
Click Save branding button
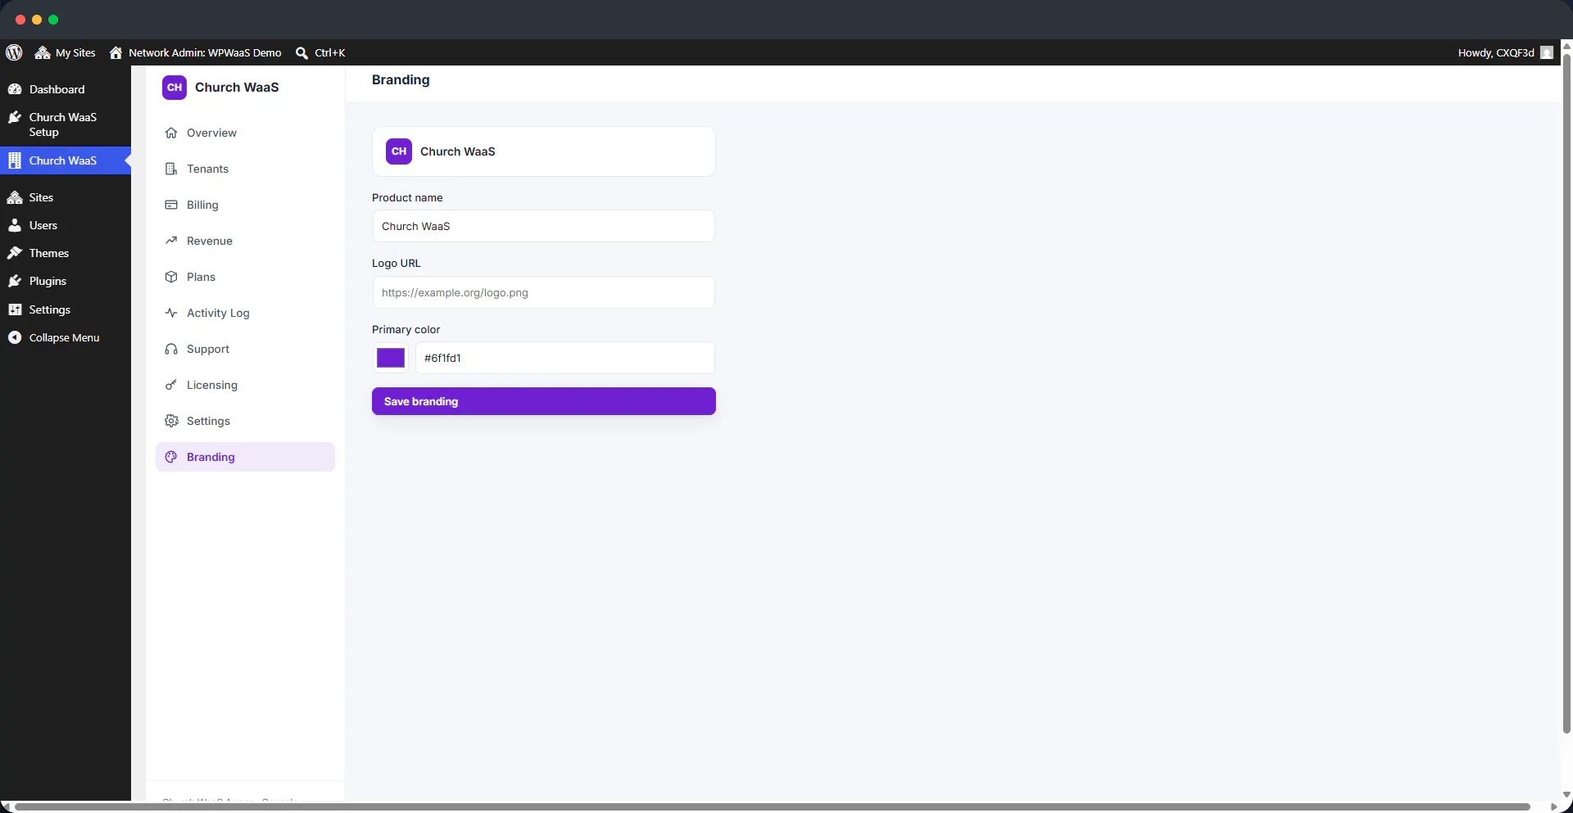coord(544,401)
